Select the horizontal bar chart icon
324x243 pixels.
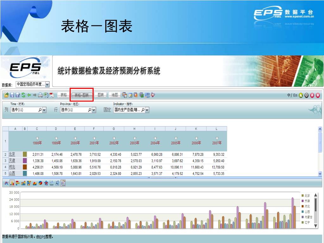click(x=18, y=183)
